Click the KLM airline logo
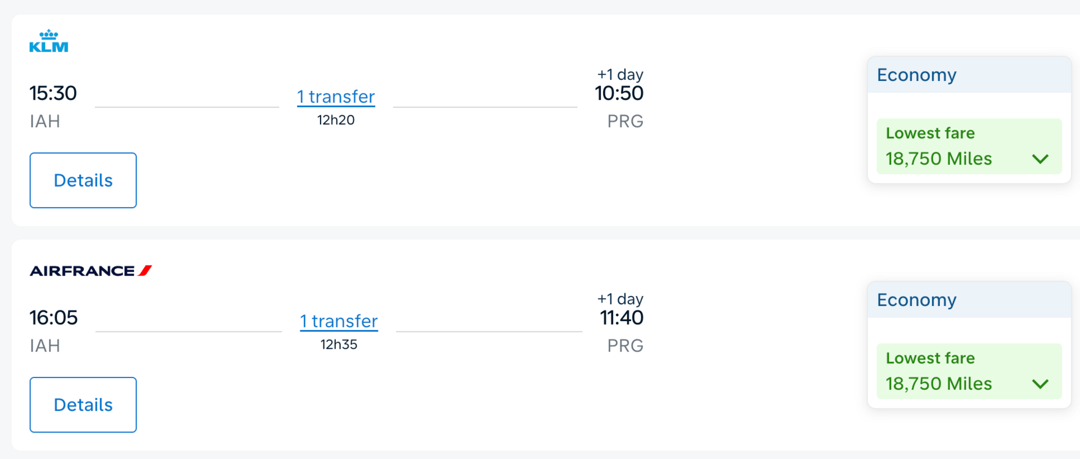This screenshot has width=1080, height=459. tap(48, 42)
